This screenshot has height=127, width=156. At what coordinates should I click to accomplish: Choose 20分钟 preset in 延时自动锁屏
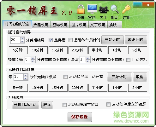(78, 50)
